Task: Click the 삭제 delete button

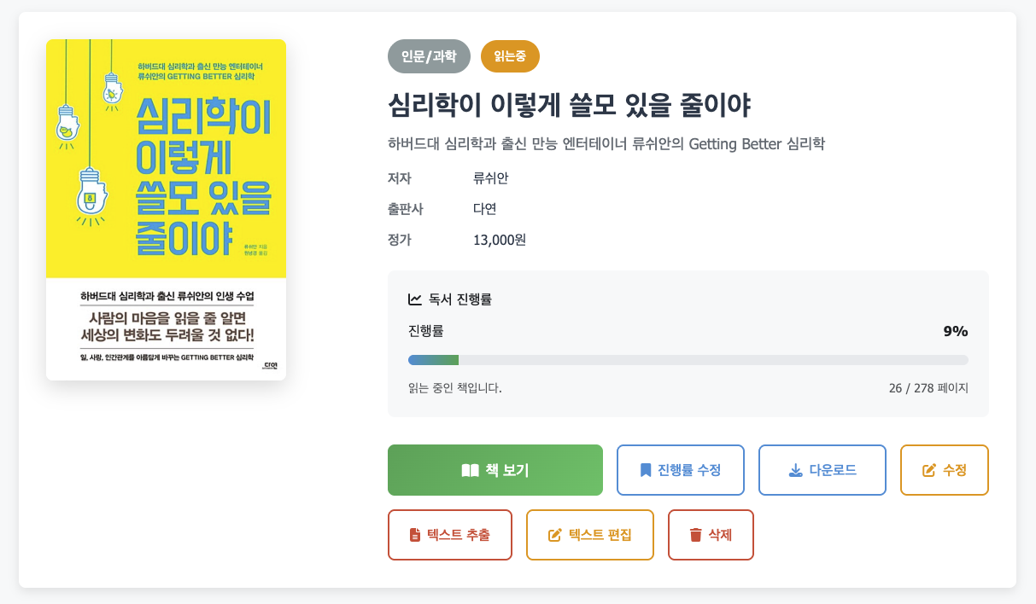Action: tap(711, 535)
